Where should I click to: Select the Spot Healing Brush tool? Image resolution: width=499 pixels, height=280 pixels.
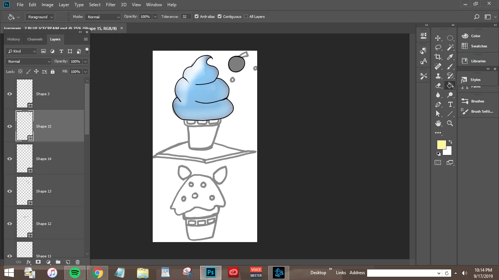[438, 66]
